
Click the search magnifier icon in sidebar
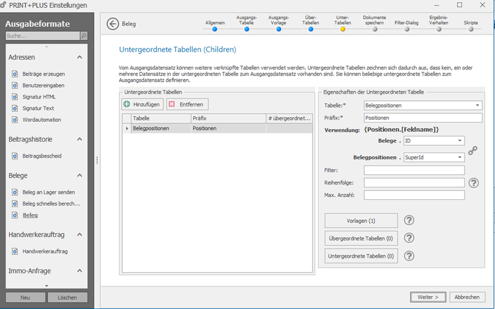[83, 36]
